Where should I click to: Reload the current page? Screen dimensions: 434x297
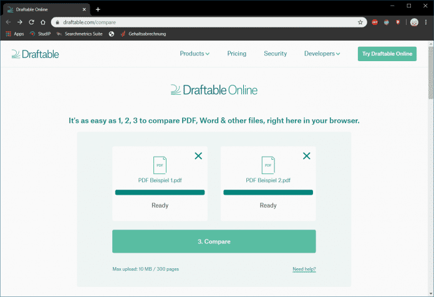click(31, 22)
